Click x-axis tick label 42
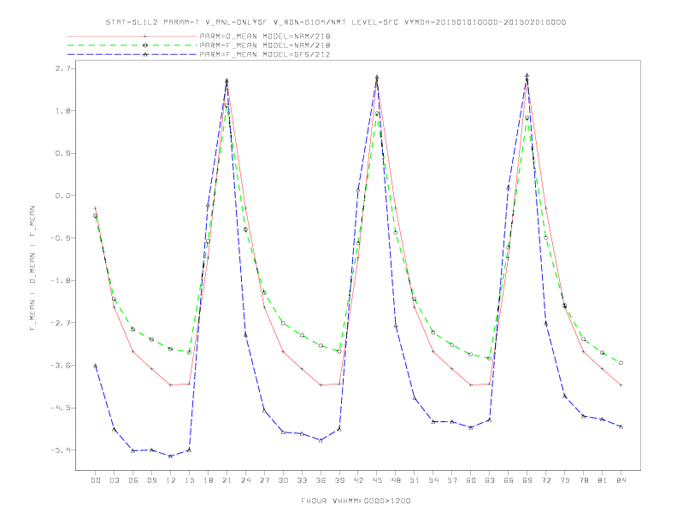This screenshot has width=677, height=523. pyautogui.click(x=358, y=480)
